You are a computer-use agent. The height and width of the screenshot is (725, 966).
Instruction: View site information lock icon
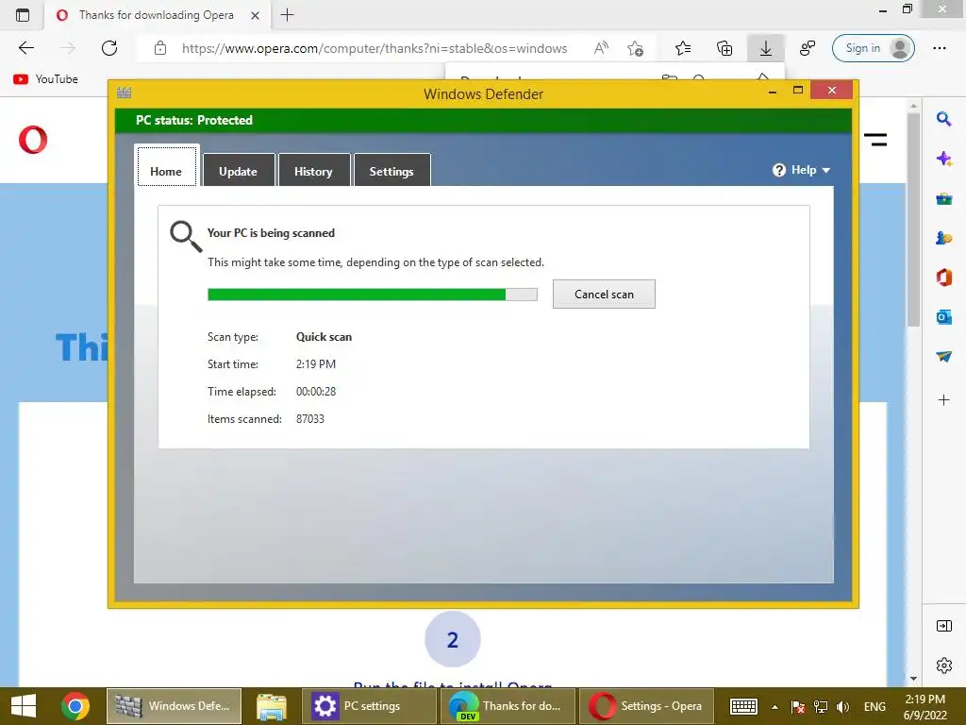point(160,48)
